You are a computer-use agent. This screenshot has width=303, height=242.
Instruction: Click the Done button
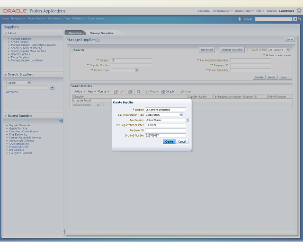[x=289, y=40]
